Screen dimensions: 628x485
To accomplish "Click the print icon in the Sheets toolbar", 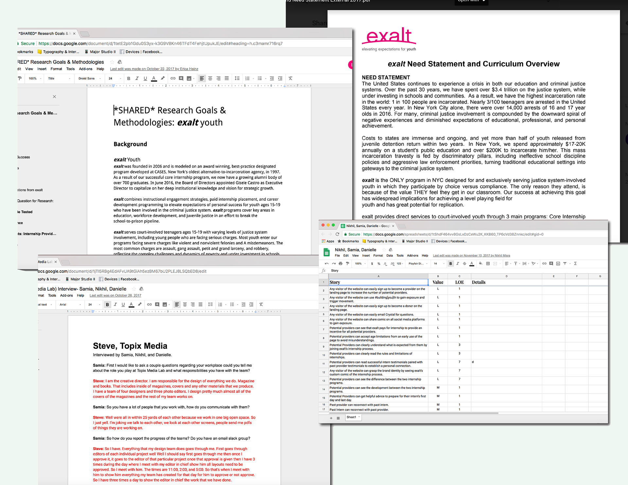I will (x=340, y=263).
